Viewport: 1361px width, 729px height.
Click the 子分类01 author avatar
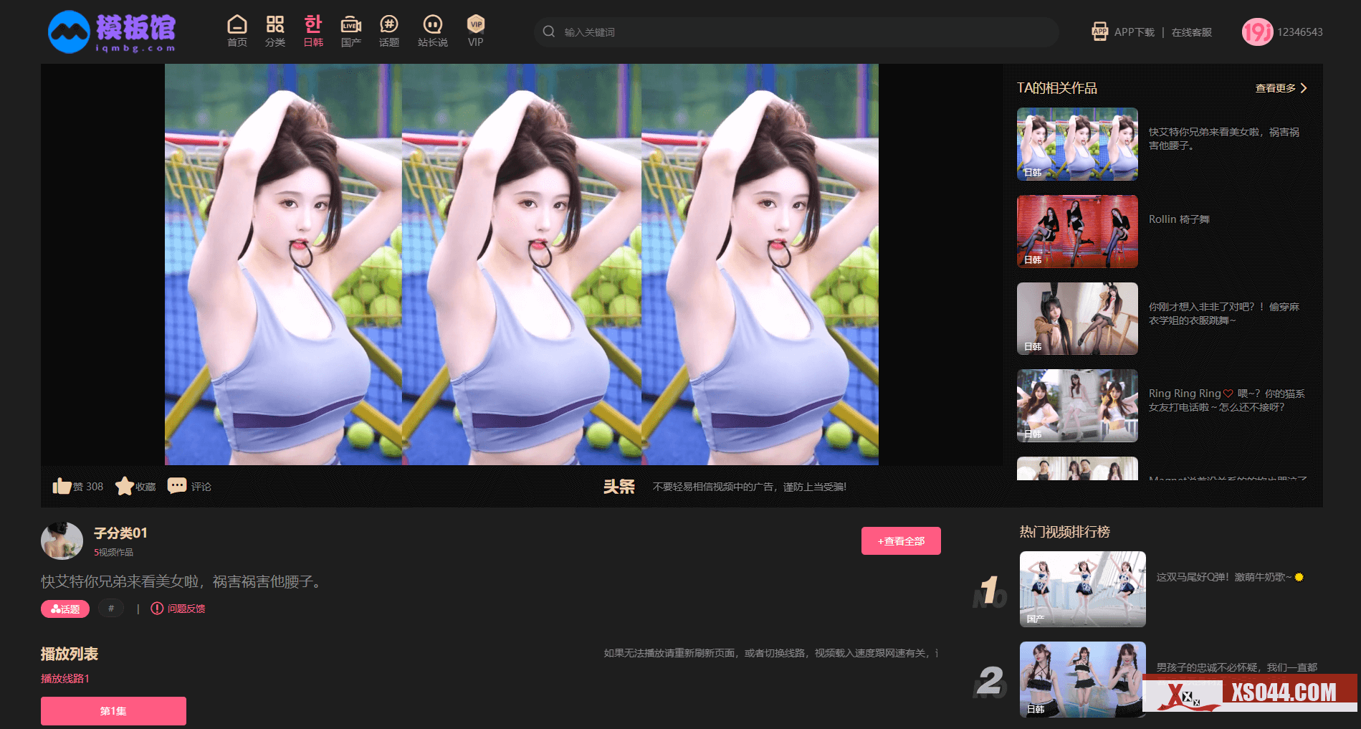62,541
